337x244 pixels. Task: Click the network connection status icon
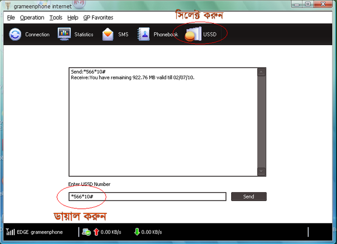click(87, 232)
